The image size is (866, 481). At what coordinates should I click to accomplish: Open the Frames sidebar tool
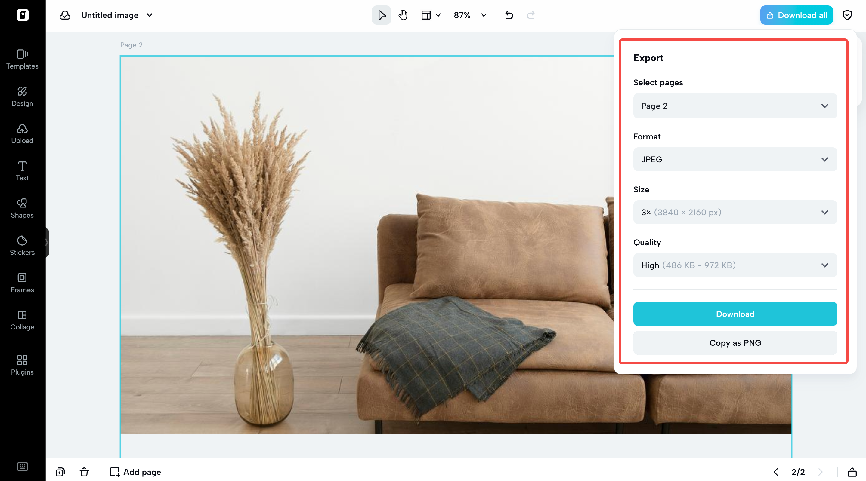click(22, 283)
